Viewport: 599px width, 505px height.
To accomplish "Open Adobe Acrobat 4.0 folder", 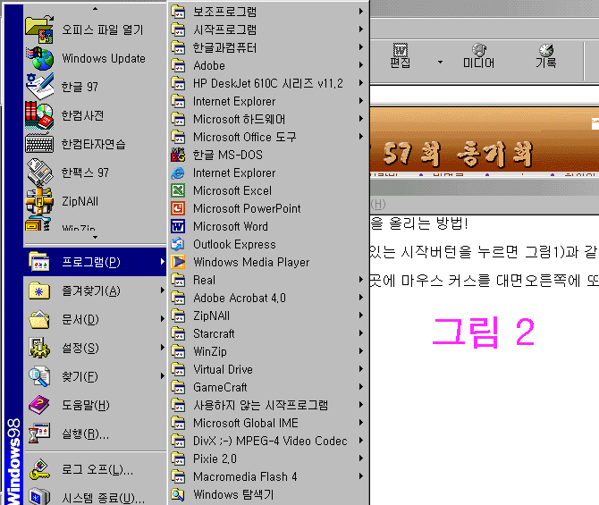I will [269, 298].
